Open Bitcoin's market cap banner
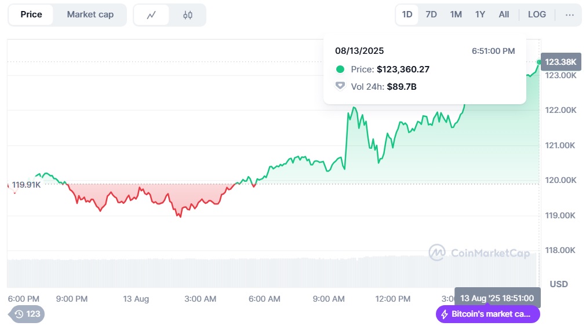The height and width of the screenshot is (326, 586). pos(487,314)
